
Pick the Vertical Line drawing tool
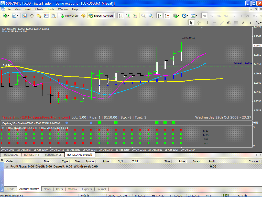tap(207, 23)
